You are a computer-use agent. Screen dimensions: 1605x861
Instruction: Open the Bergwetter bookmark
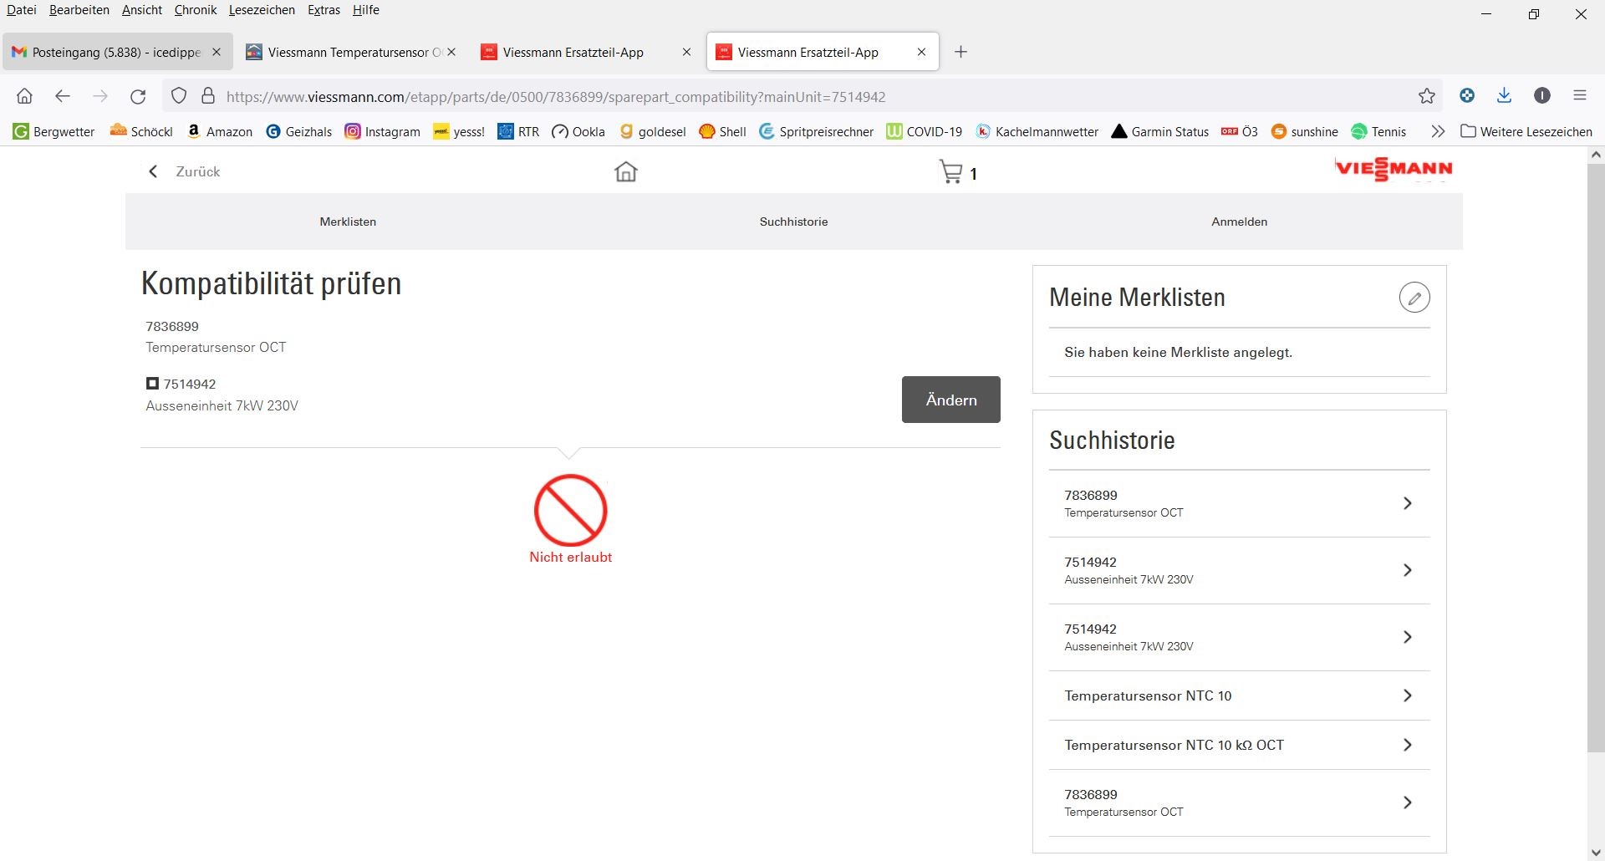pos(54,131)
